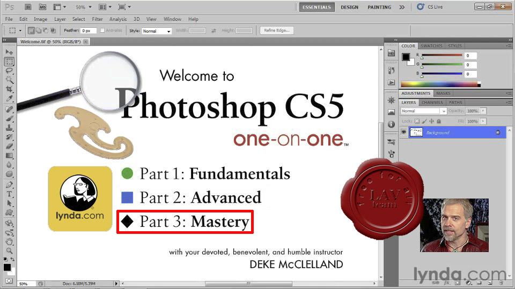This screenshot has width=515, height=289.
Task: Select the 3D Rotate tool
Action: tap(9, 224)
